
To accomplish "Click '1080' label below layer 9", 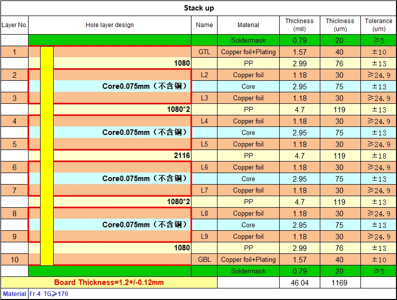I will (182, 248).
